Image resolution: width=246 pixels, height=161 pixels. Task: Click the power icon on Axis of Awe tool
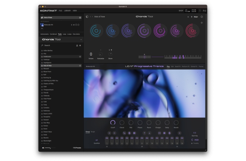(80, 18)
